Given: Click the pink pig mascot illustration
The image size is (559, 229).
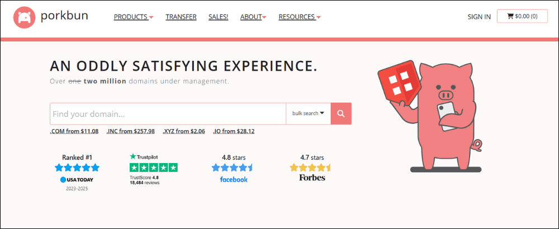Looking at the screenshot, I should pos(429,117).
